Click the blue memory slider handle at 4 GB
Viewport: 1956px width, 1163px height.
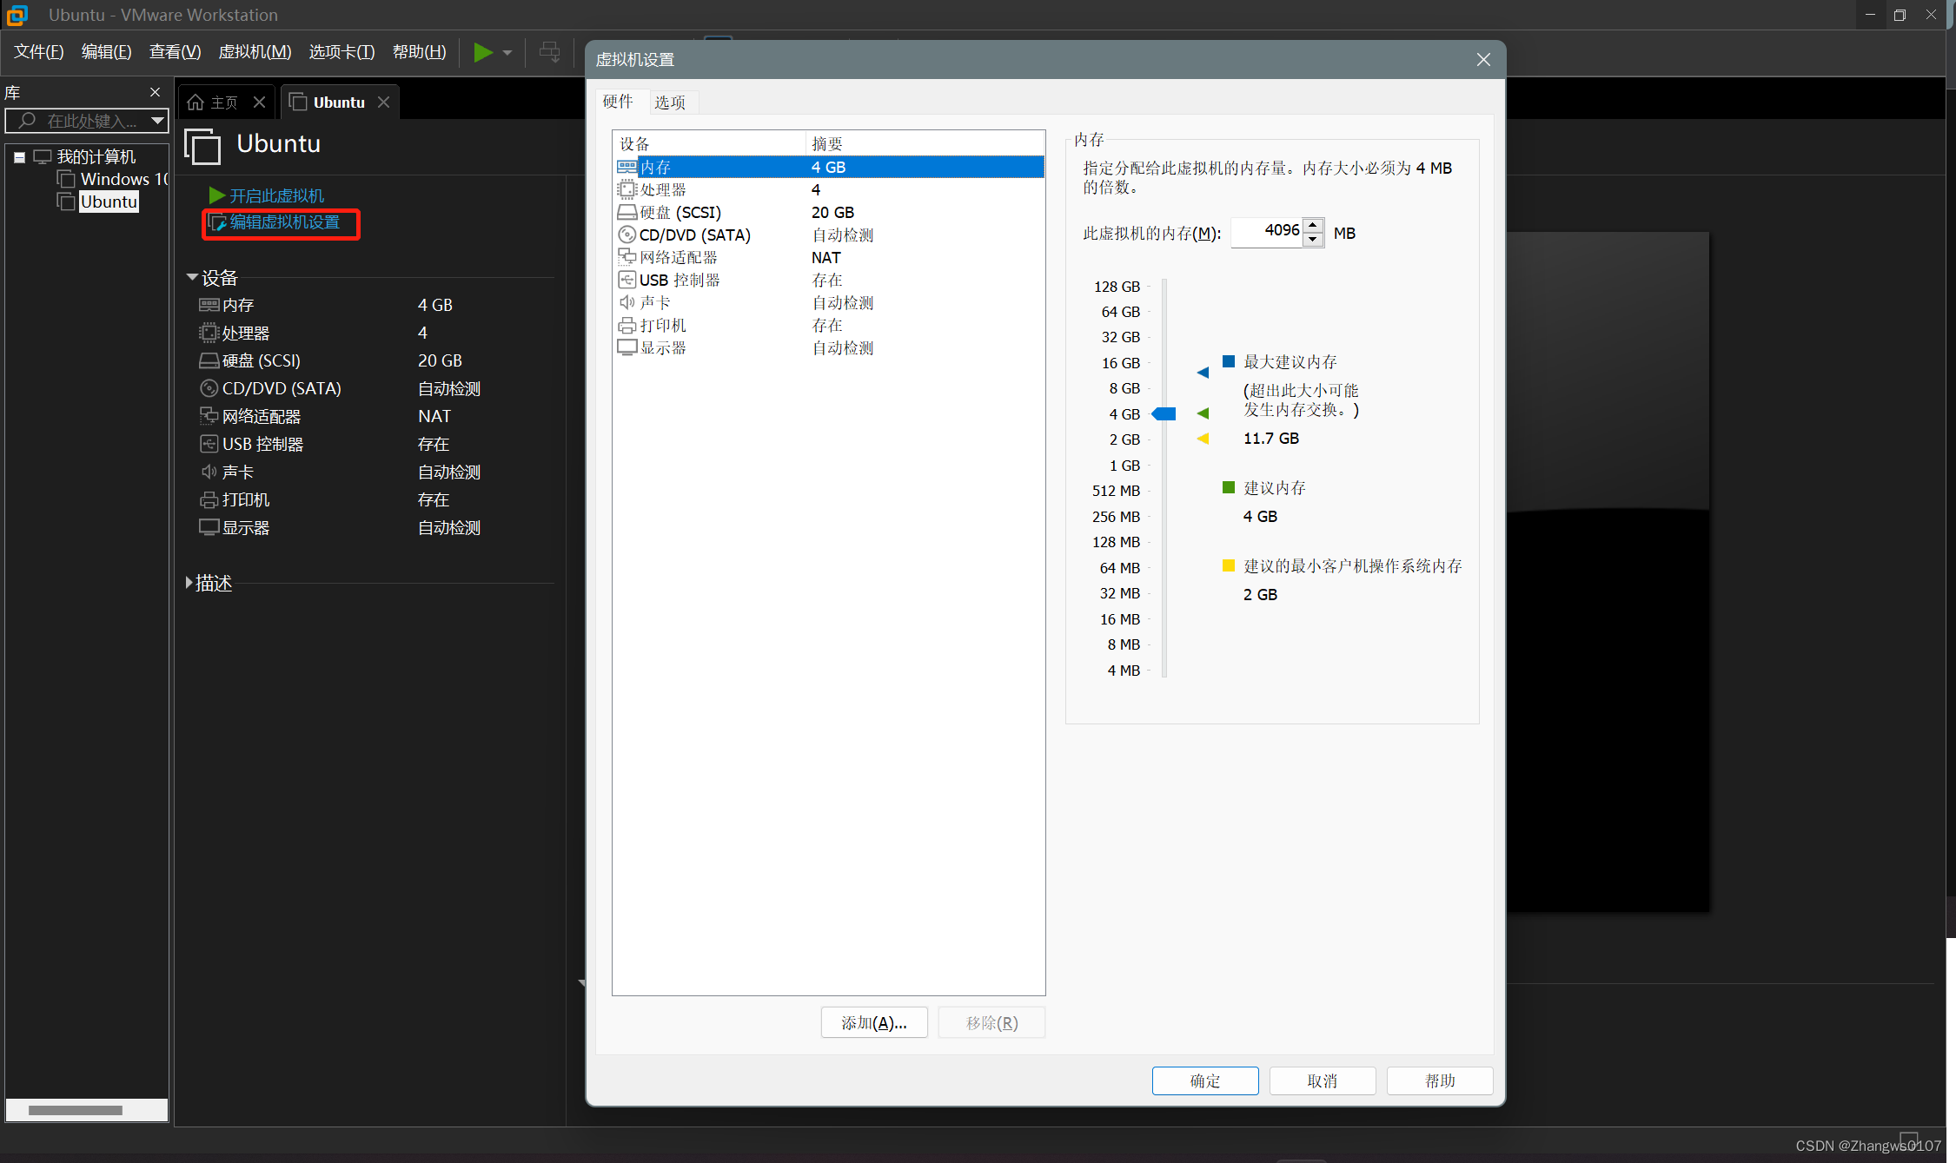(x=1164, y=413)
